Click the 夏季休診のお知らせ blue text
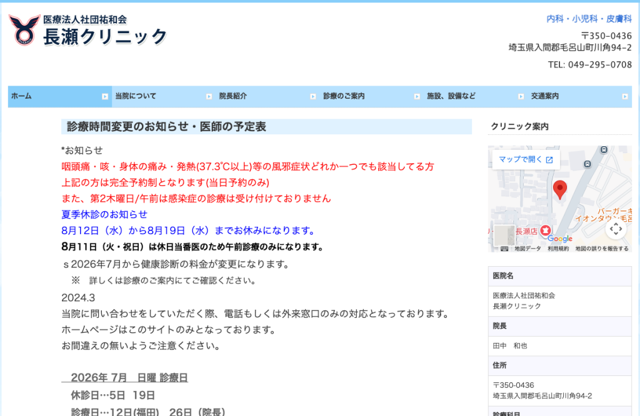Image resolution: width=640 pixels, height=416 pixels. point(104,214)
